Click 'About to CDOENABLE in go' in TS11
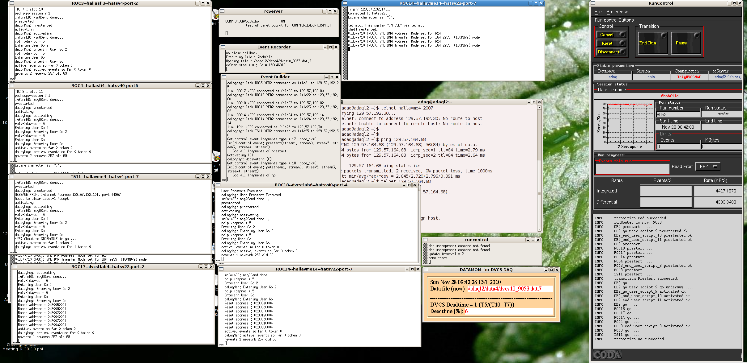Screen dimensions: 747x363 click(45, 239)
